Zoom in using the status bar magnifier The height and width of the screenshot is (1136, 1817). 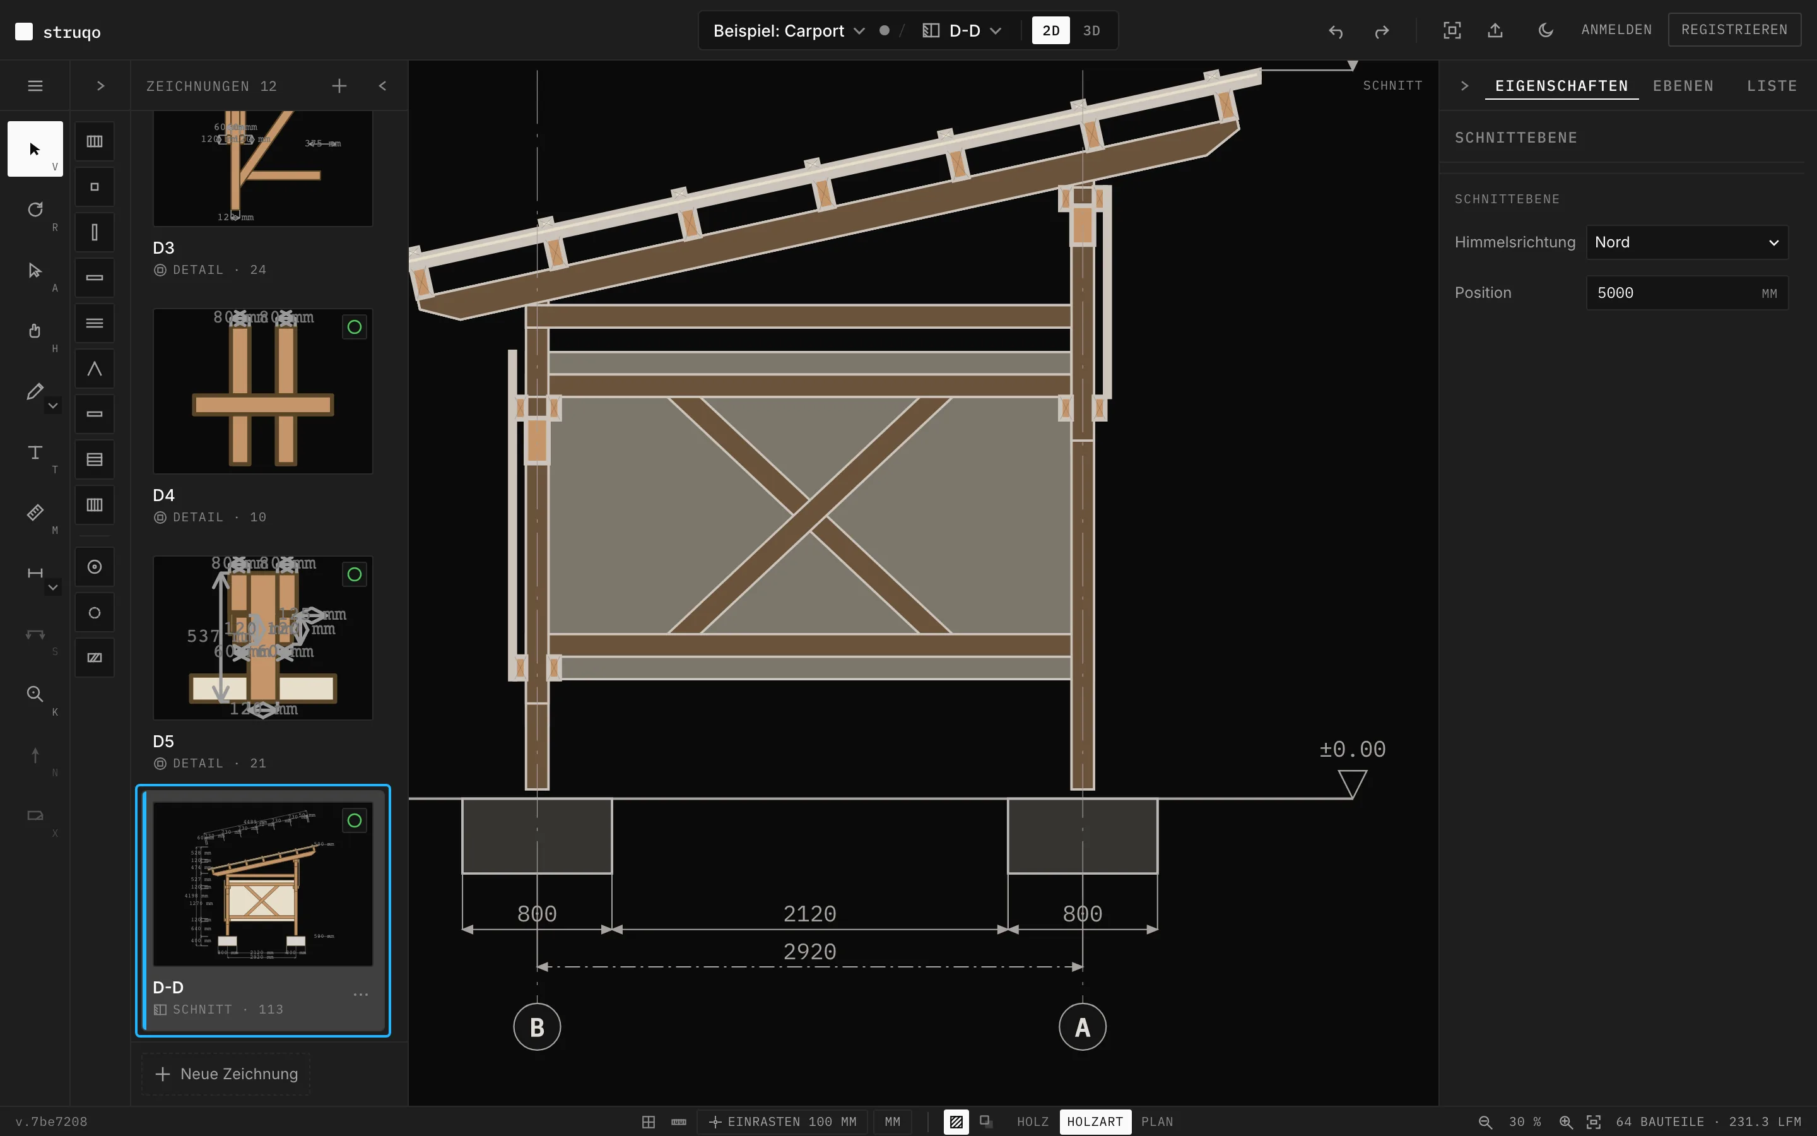click(1565, 1121)
